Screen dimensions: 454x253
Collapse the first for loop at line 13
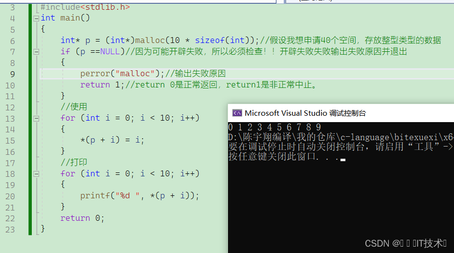(36, 119)
